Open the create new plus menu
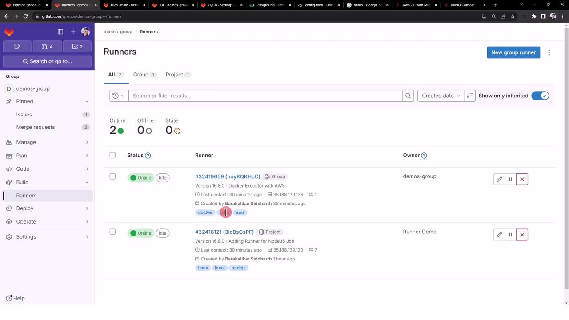 click(x=73, y=32)
